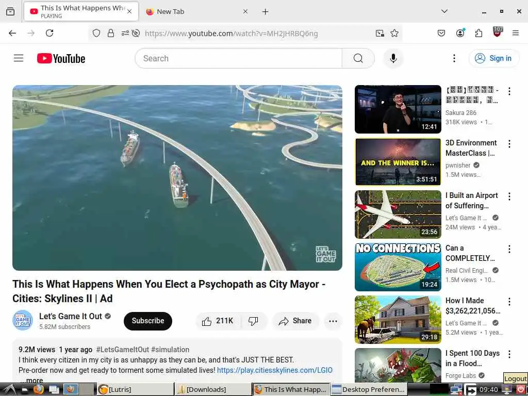Open the #LetsGameItOut hashtag
The image size is (528, 396).
click(x=123, y=350)
